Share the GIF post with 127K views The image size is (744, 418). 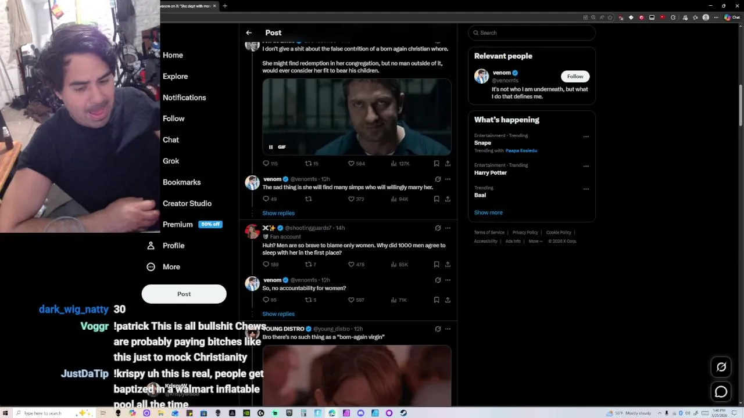(448, 164)
